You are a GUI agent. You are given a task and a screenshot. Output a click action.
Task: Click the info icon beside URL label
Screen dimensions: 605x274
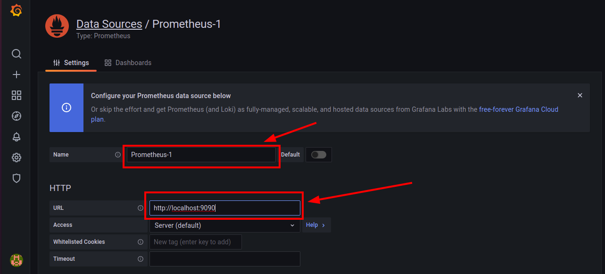pos(141,208)
